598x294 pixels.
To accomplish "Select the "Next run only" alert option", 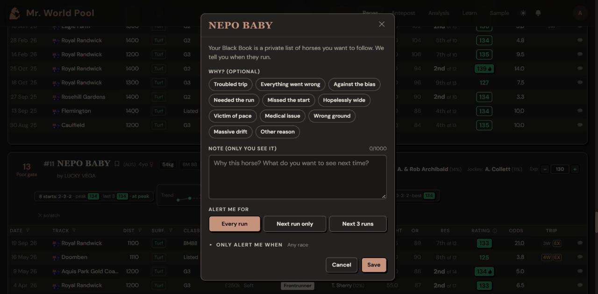I will click(295, 224).
